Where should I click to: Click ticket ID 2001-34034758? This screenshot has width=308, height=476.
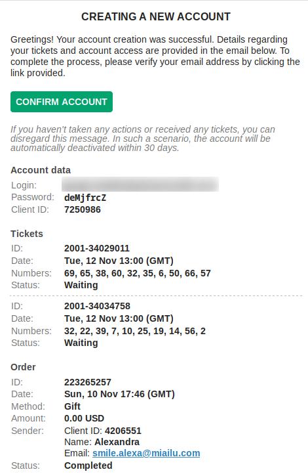pyautogui.click(x=97, y=306)
